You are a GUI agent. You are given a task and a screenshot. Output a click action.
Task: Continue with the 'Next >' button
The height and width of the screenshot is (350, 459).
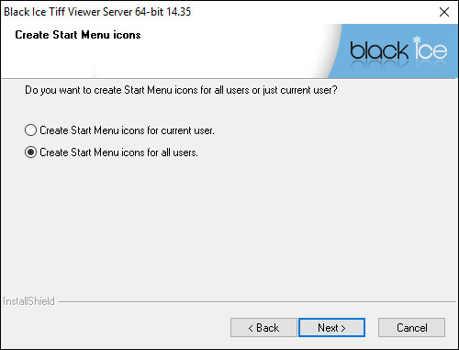coord(331,328)
